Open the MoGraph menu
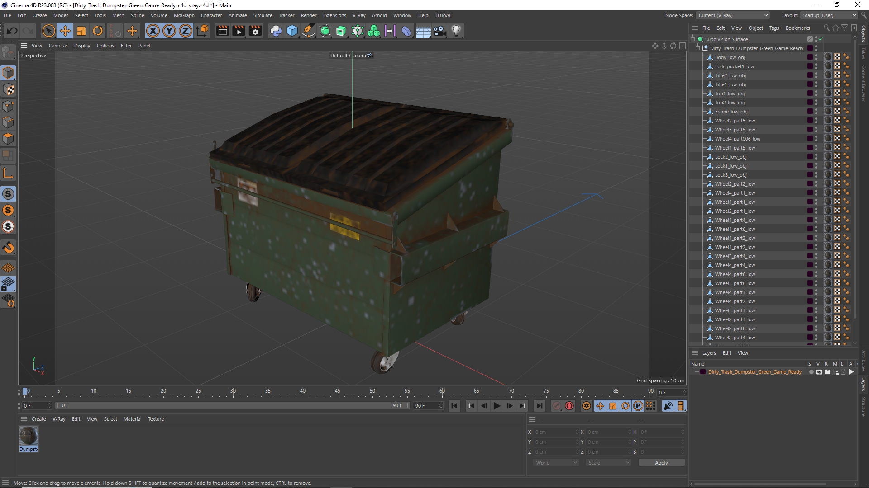Viewport: 869px width, 488px height. click(184, 15)
